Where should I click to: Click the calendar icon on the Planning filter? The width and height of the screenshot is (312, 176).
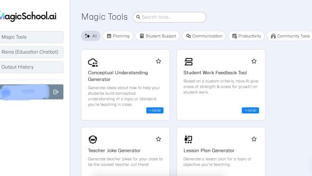click(109, 36)
